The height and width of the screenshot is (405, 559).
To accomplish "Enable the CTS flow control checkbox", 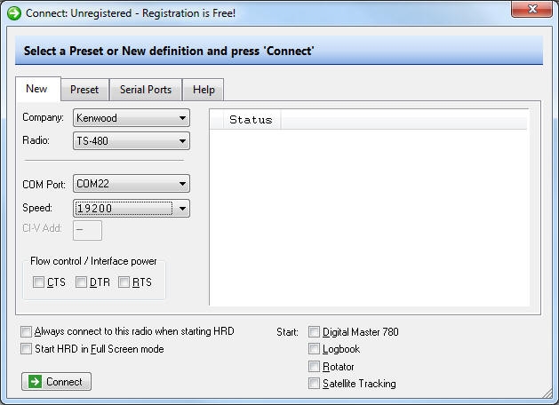I will (38, 282).
